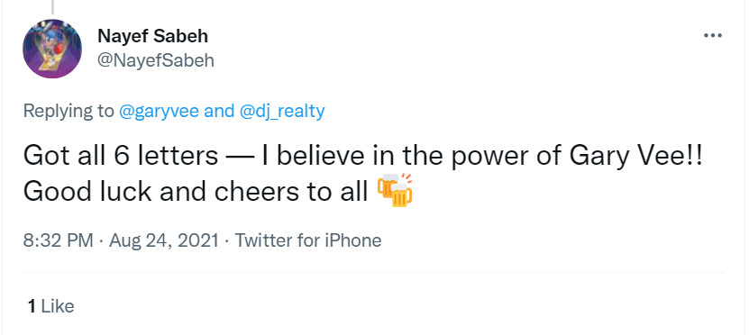This screenshot has height=335, width=749.
Task: Click Nayef Sabeh's profile avatar
Action: [x=52, y=49]
